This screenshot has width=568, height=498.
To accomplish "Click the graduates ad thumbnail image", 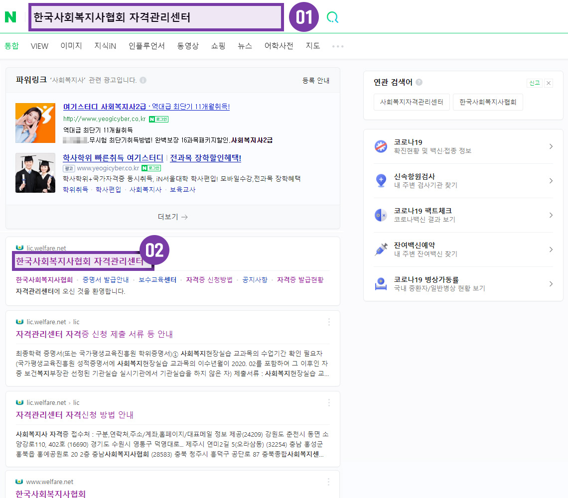I will [35, 173].
